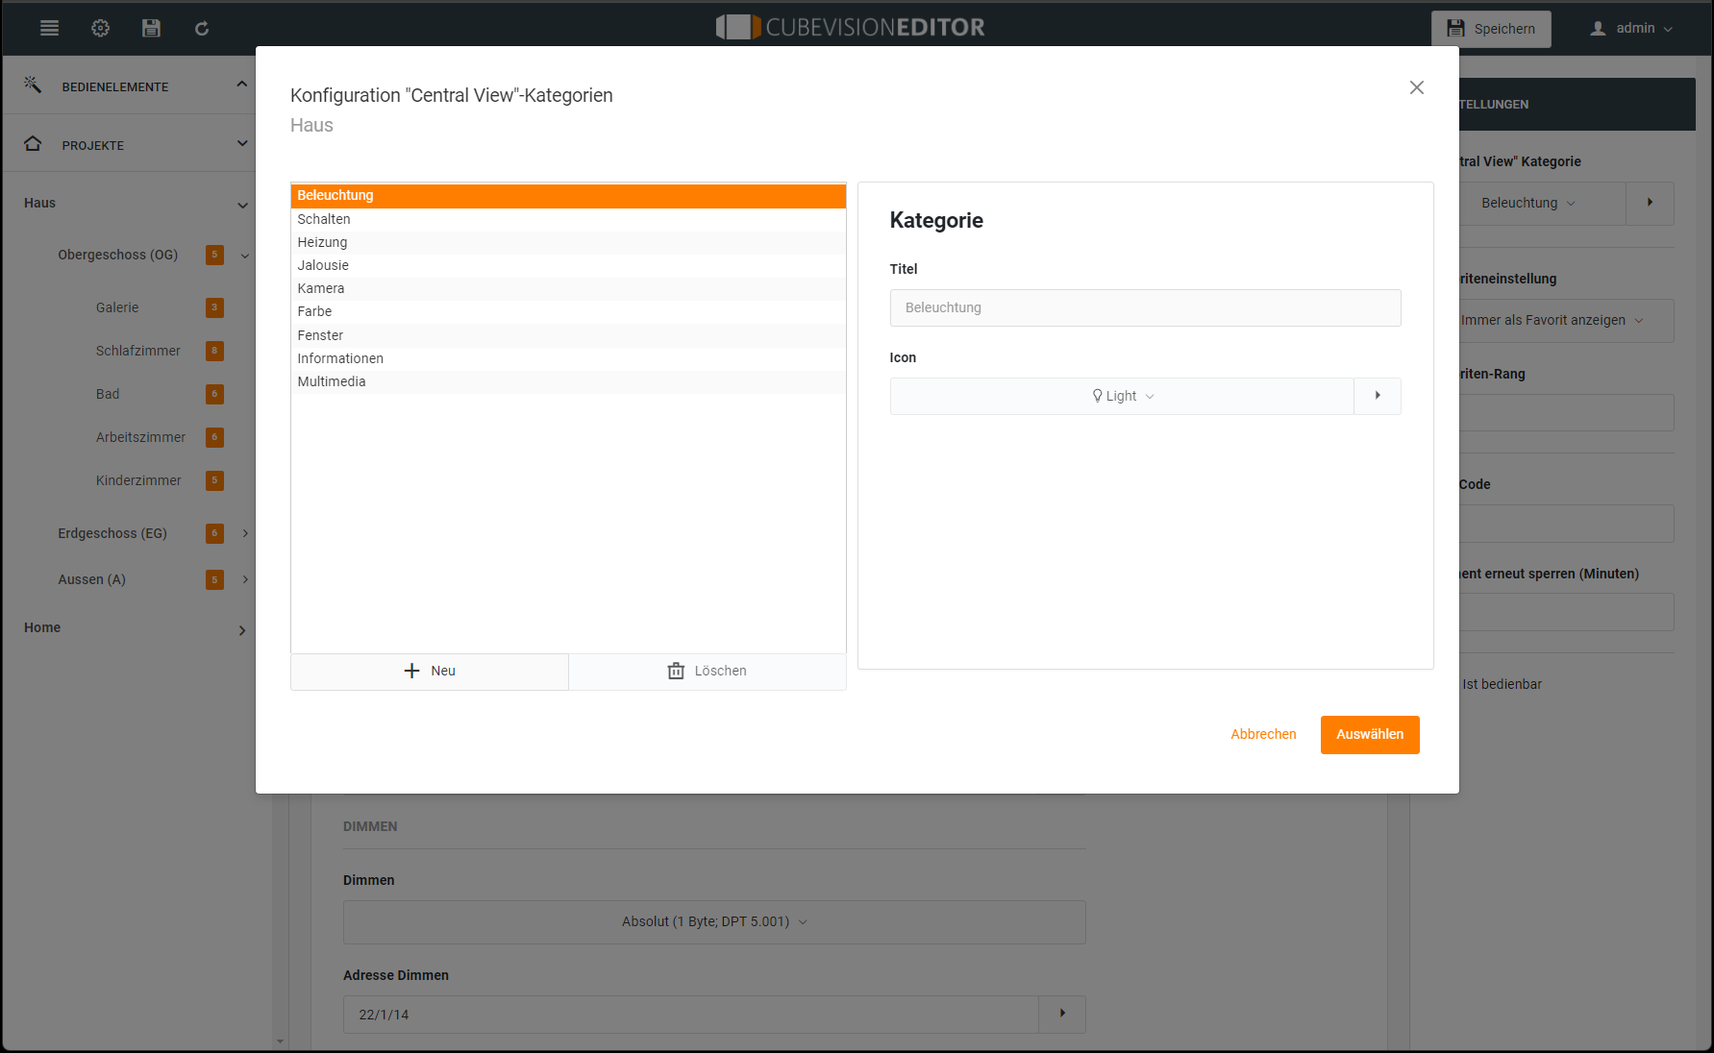Viewport: 1714px width, 1053px height.
Task: Select Galerie in the project tree
Action: pyautogui.click(x=117, y=307)
